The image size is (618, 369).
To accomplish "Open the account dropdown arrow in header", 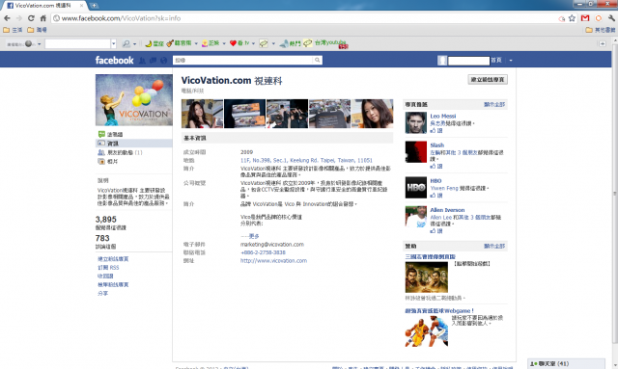I will click(511, 60).
